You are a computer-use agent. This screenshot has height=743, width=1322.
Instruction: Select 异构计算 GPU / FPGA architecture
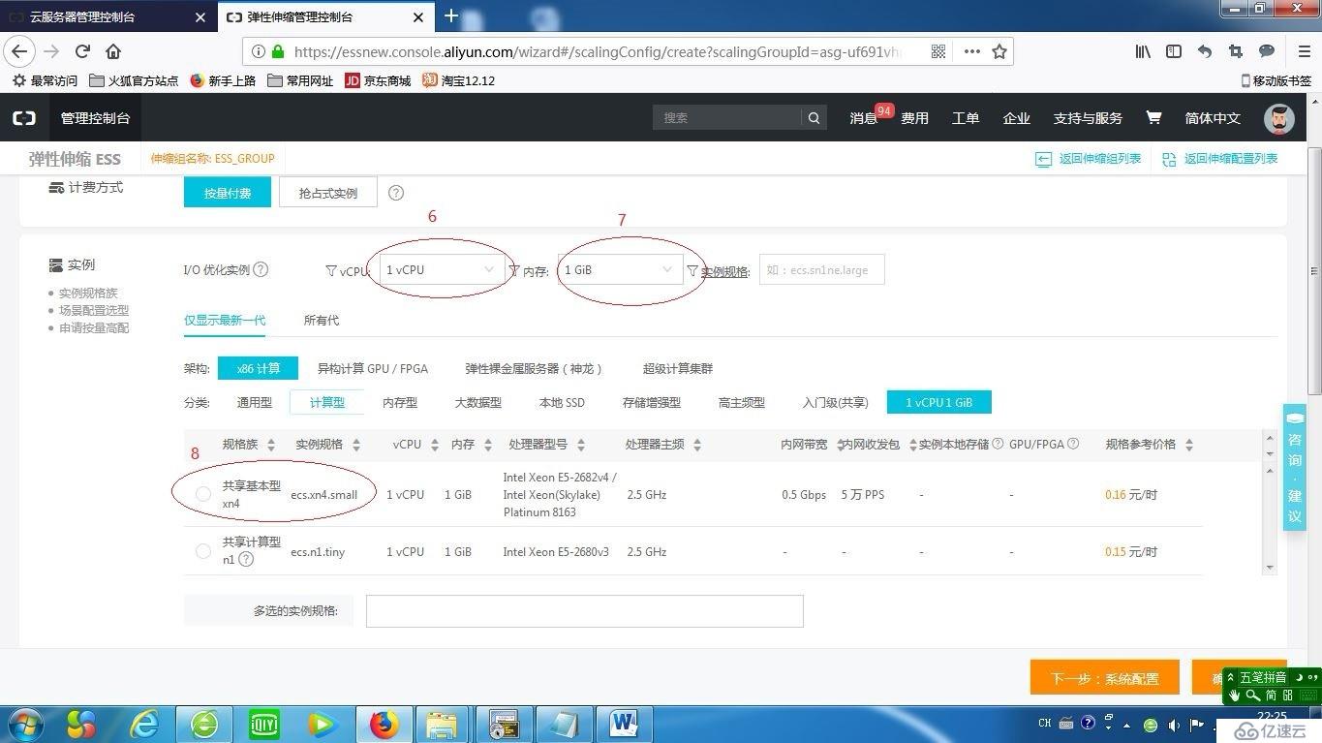point(373,368)
